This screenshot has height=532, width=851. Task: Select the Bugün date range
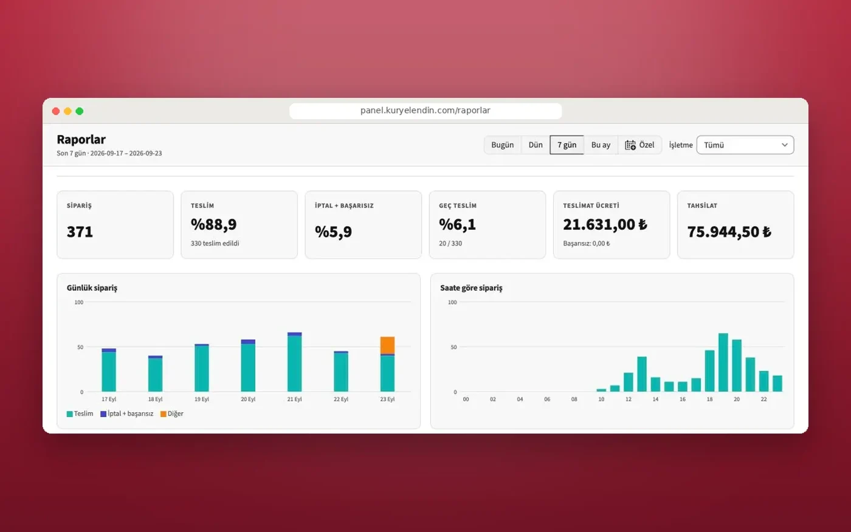[x=503, y=145]
